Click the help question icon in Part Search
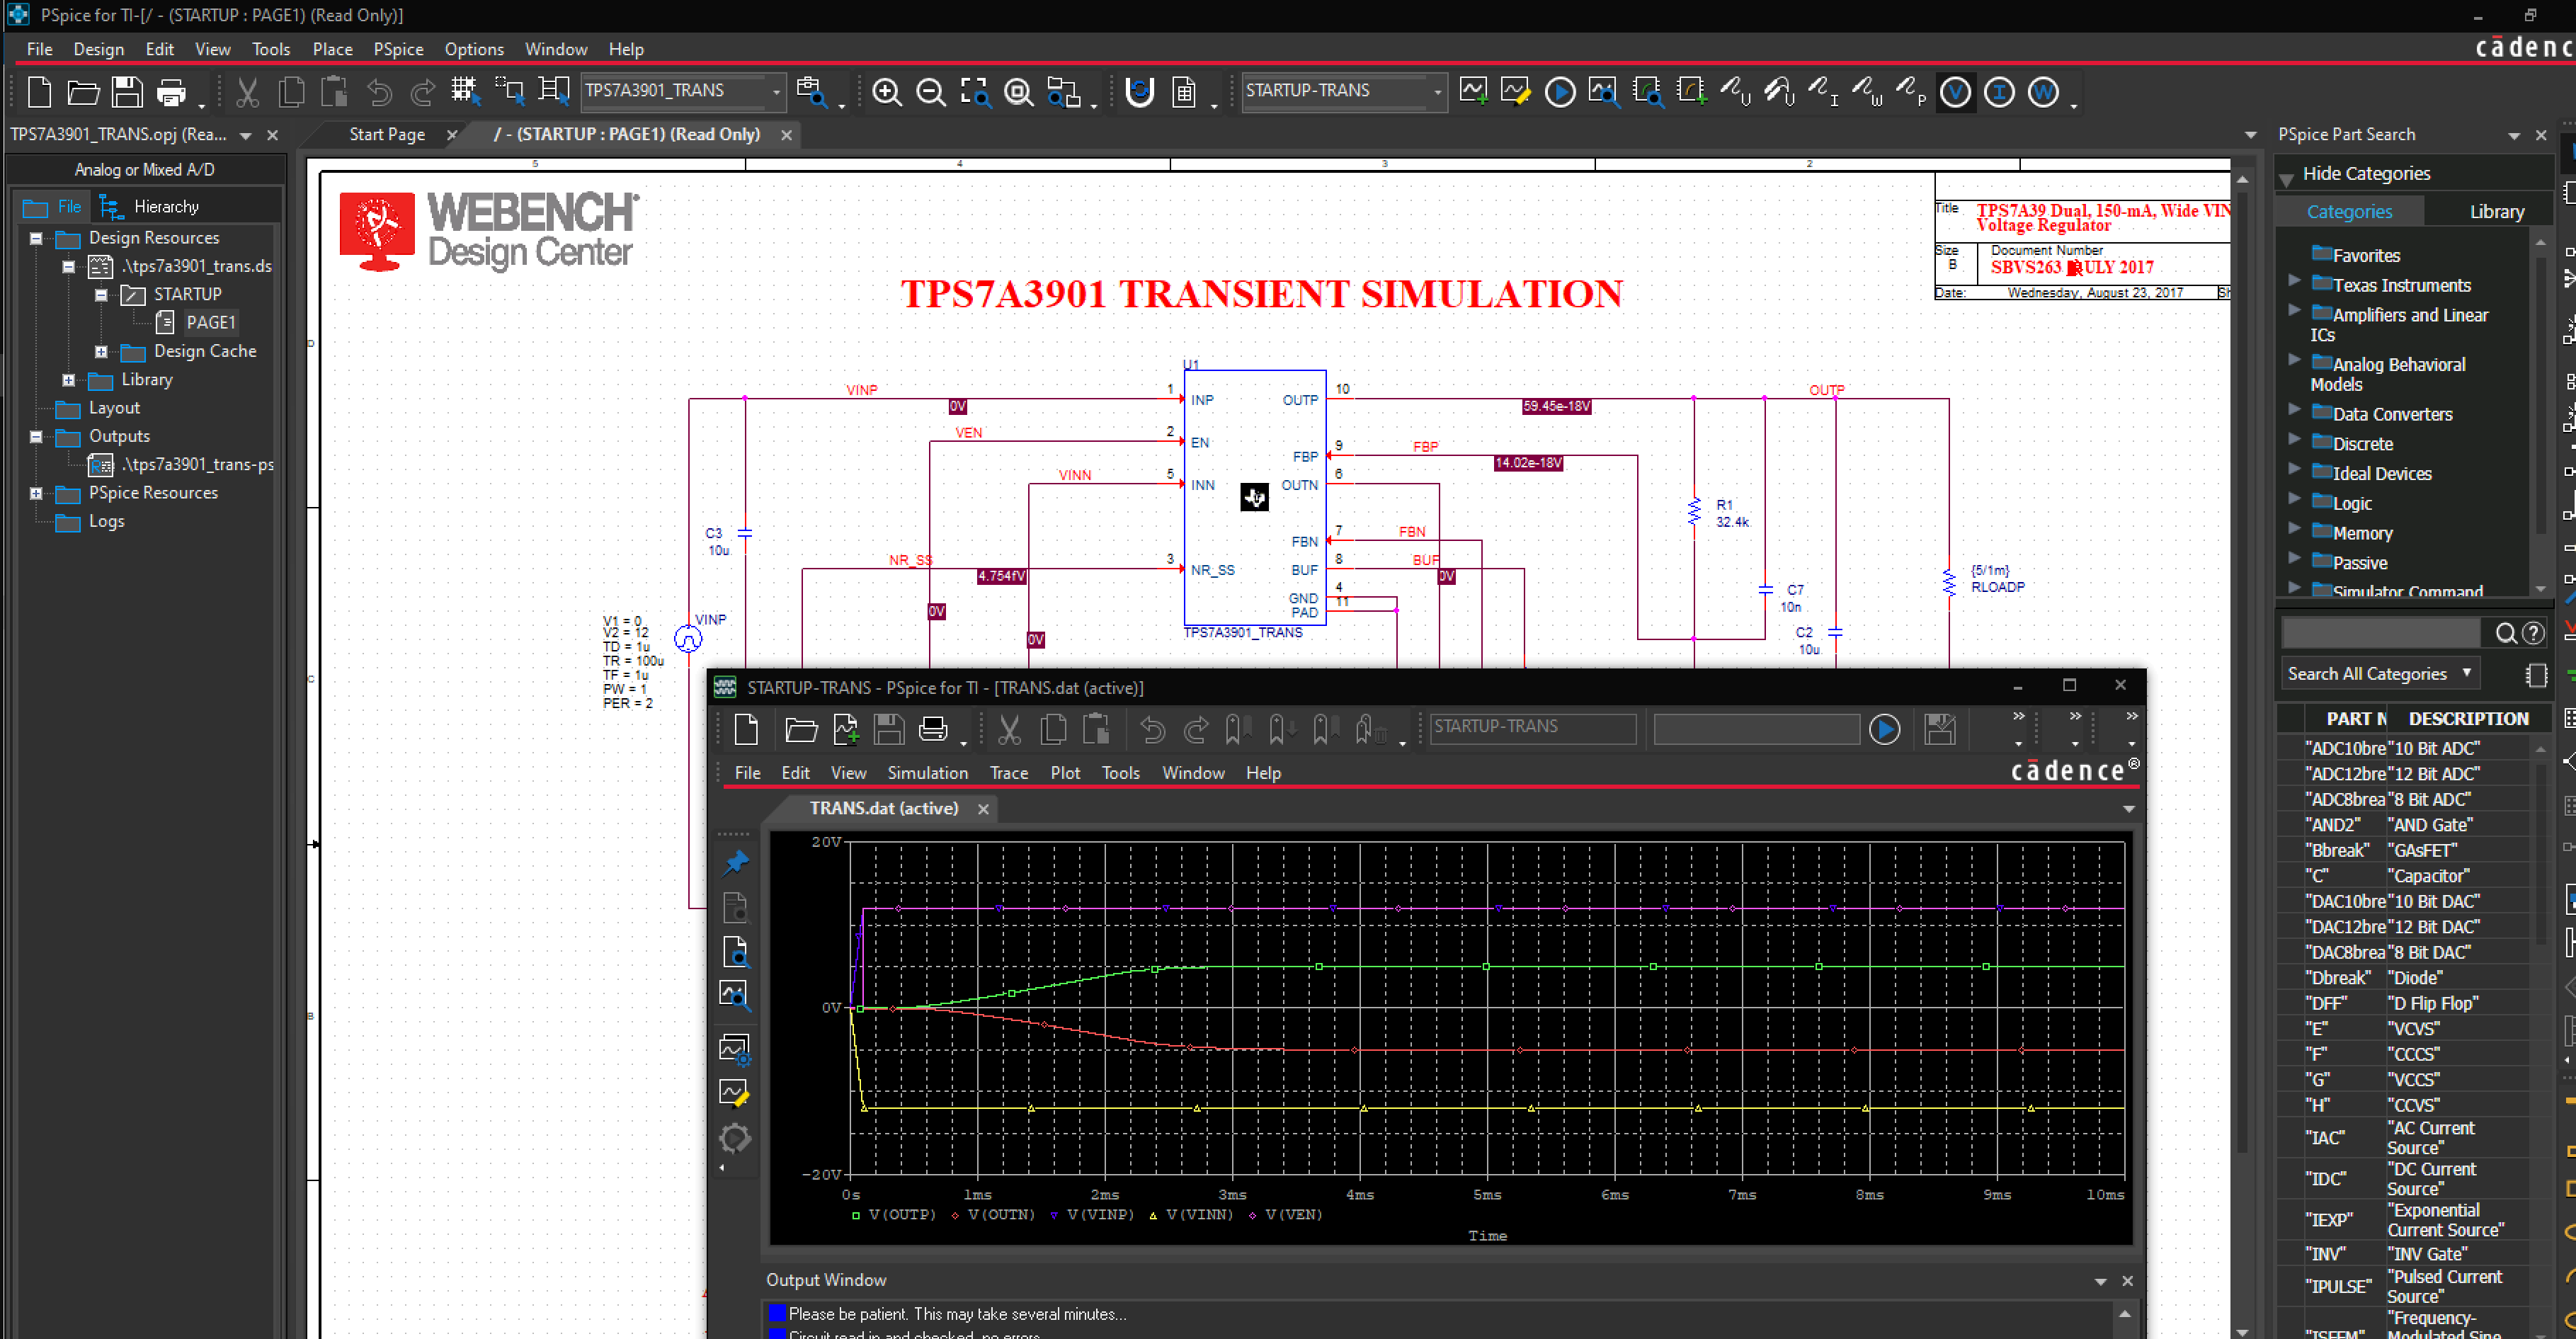This screenshot has width=2576, height=1339. [2533, 633]
